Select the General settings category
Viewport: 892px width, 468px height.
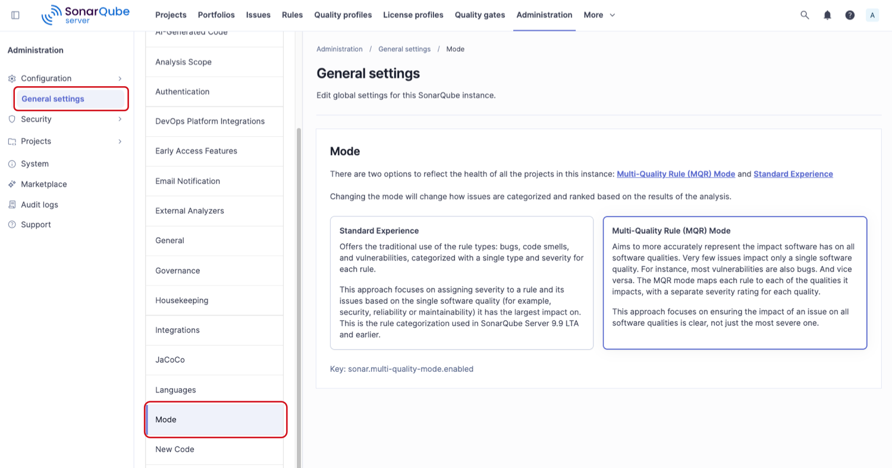[x=214, y=241]
